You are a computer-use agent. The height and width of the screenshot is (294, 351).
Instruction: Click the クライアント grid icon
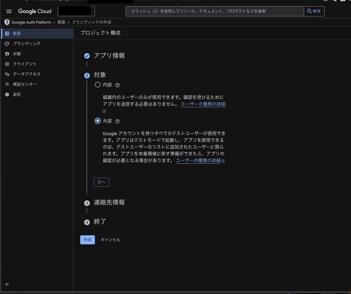click(7, 64)
